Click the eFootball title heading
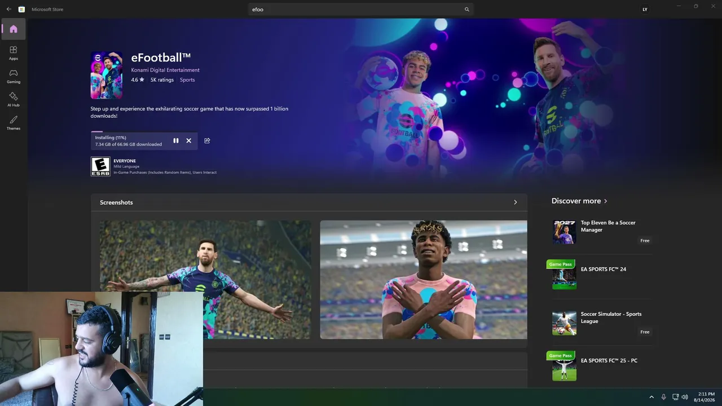This screenshot has width=722, height=406. pos(161,58)
